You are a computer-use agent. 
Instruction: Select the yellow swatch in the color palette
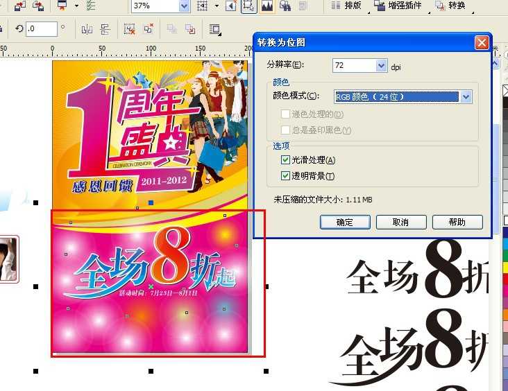coord(505,268)
